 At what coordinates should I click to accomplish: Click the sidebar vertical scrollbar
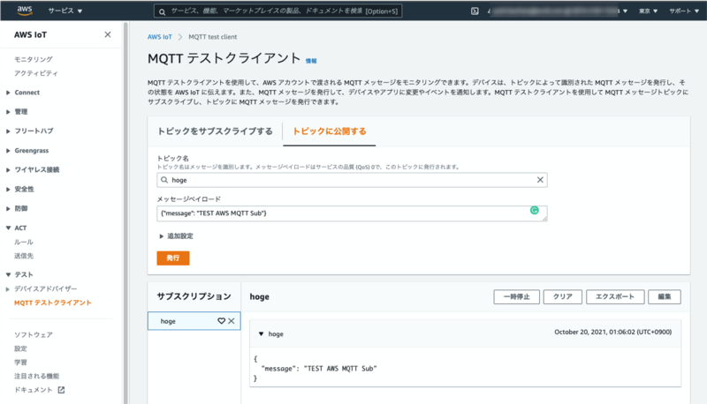(125, 212)
